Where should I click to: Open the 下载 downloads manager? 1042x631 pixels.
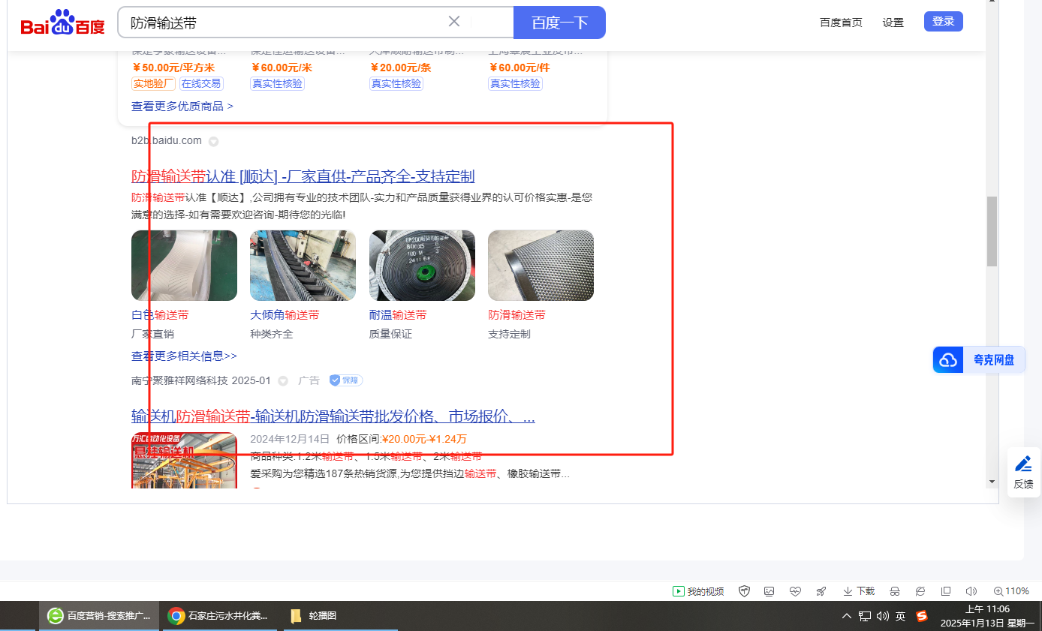(859, 591)
